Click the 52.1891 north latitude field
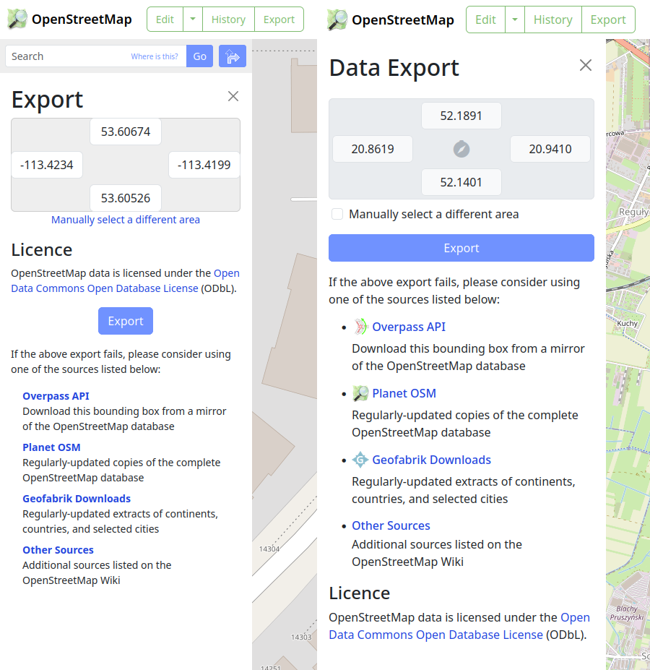Image resolution: width=650 pixels, height=670 pixels. coord(461,116)
